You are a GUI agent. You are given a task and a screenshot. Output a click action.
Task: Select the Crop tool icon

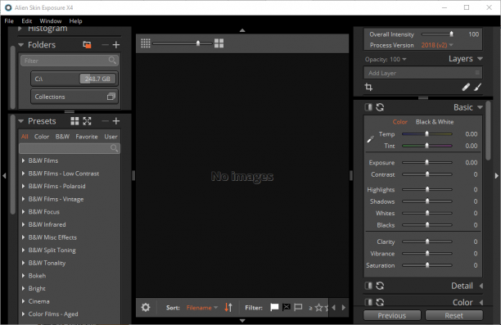pyautogui.click(x=368, y=87)
